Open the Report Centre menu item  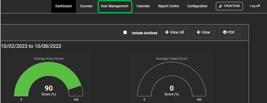(168, 6)
